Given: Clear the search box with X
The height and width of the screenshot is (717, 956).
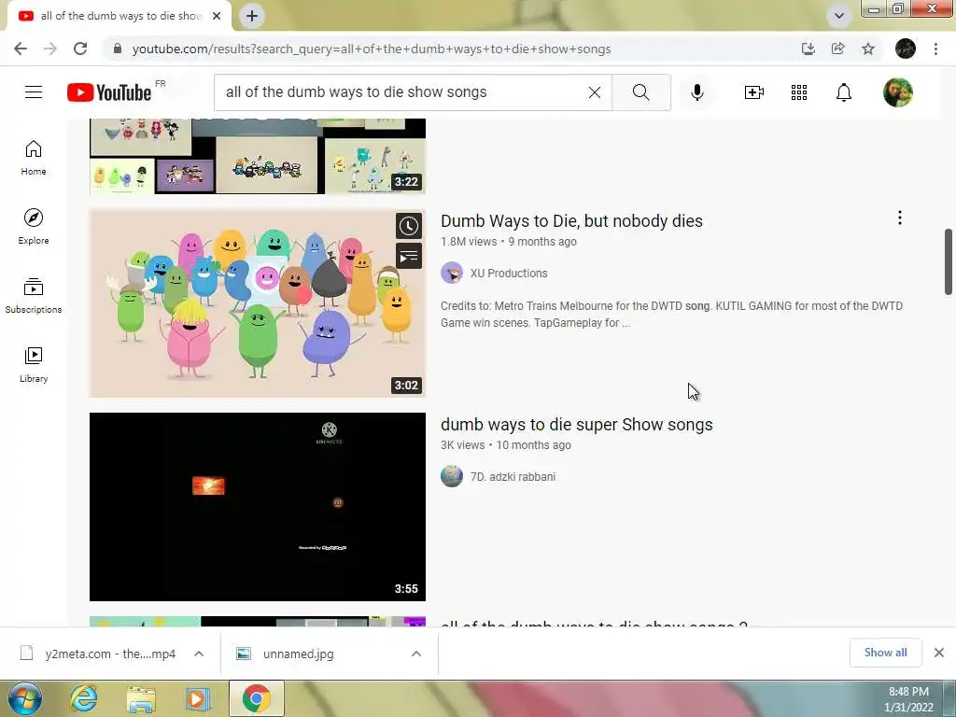Looking at the screenshot, I should pos(595,92).
